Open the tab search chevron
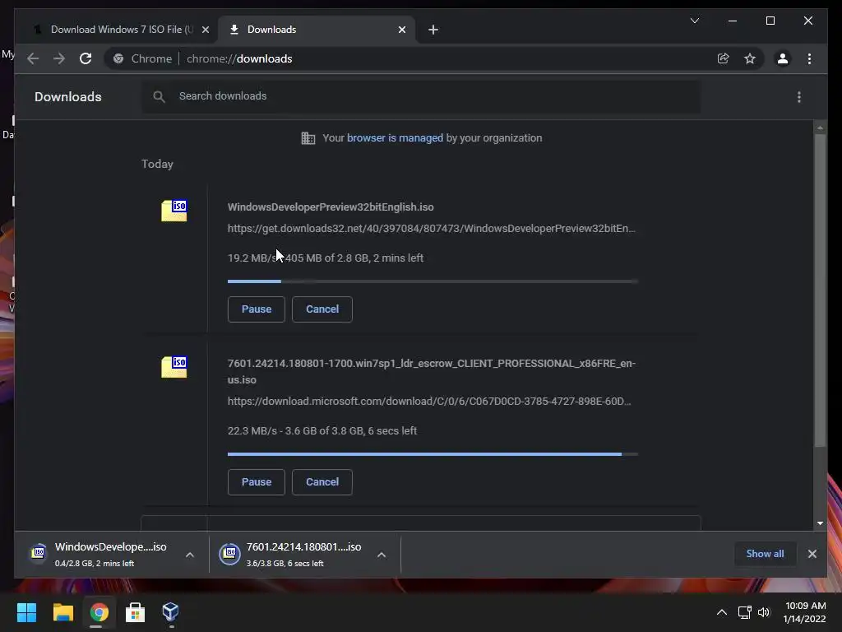842x632 pixels. click(x=694, y=21)
